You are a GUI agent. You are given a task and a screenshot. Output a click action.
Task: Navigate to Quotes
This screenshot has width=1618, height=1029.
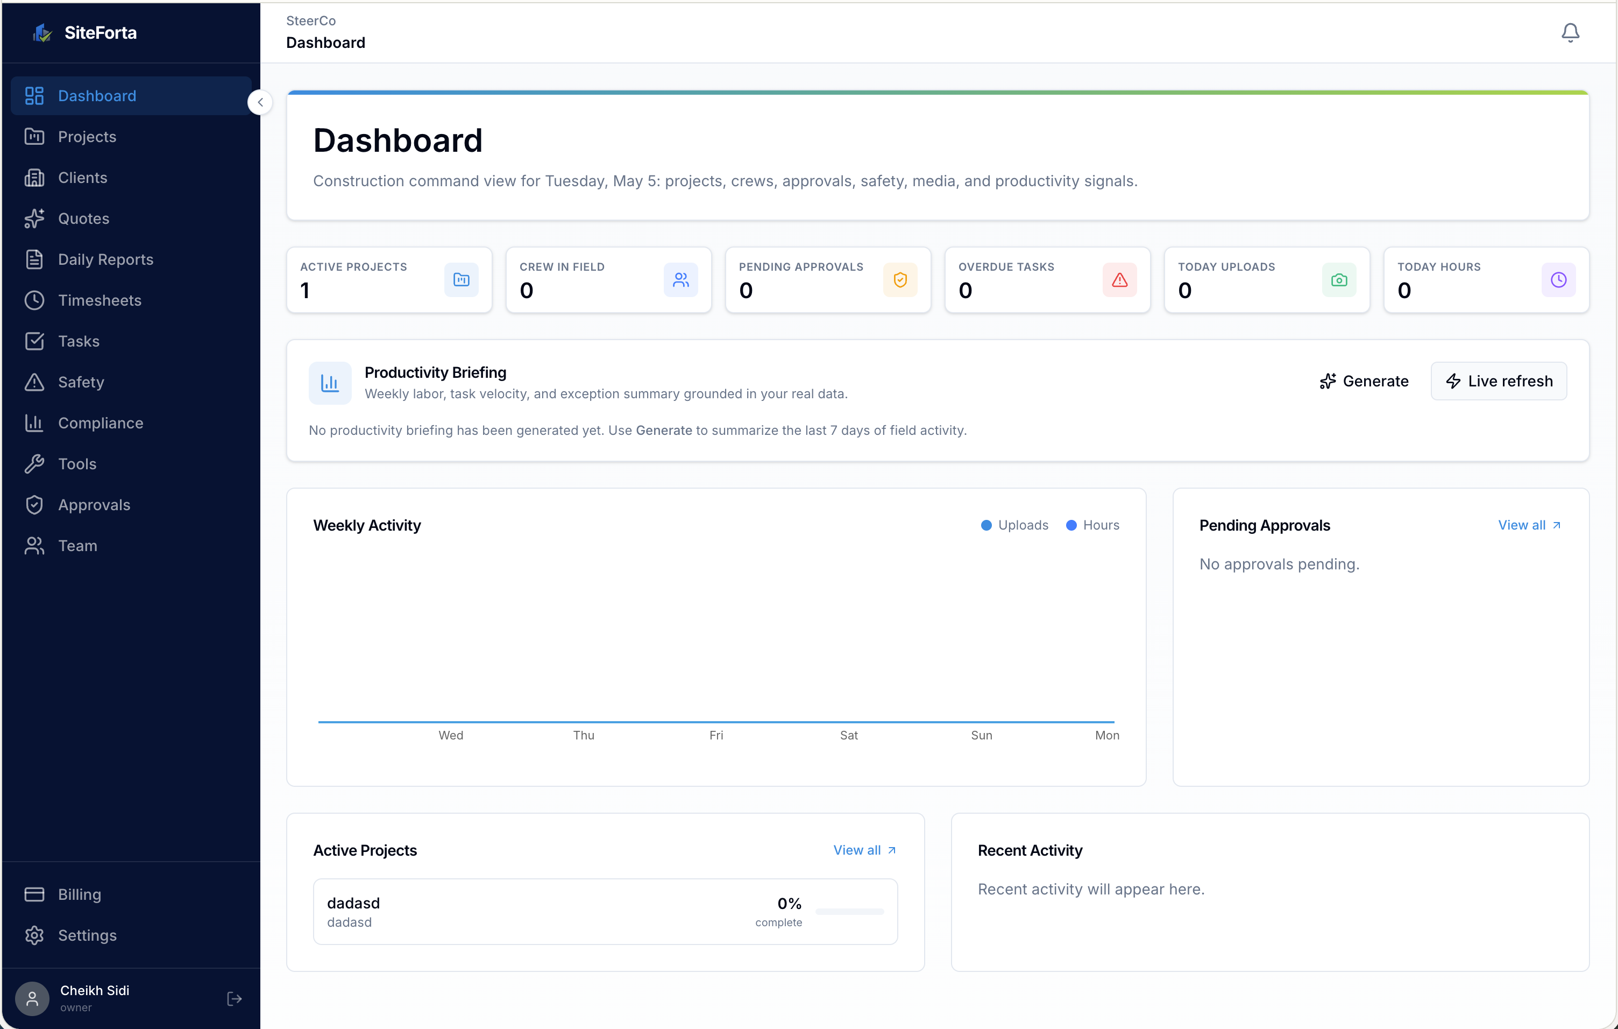(x=131, y=219)
